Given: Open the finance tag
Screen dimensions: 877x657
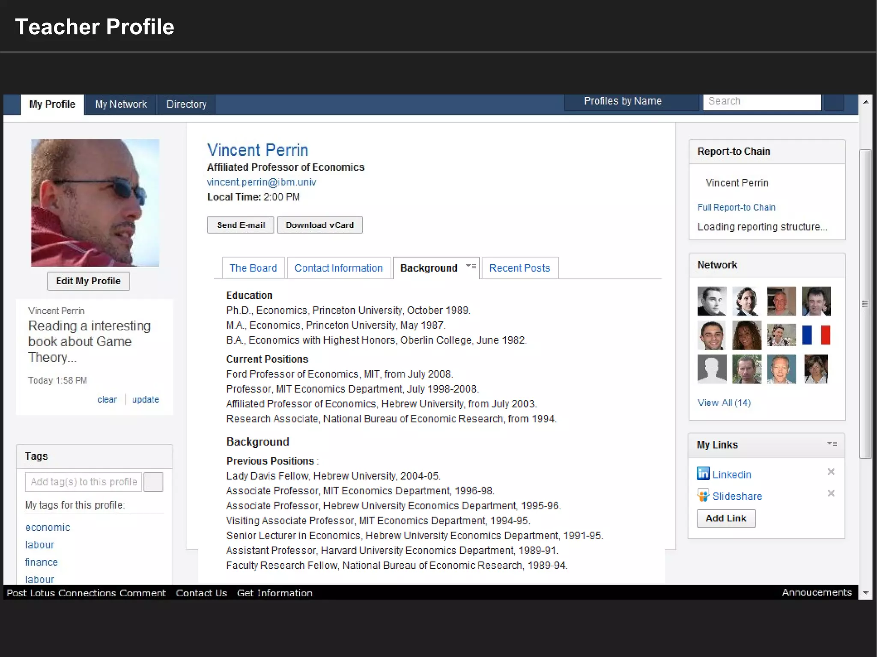Looking at the screenshot, I should click(x=41, y=562).
